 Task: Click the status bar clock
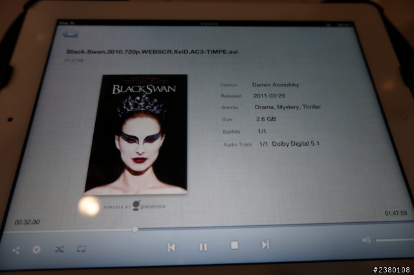tap(209, 25)
